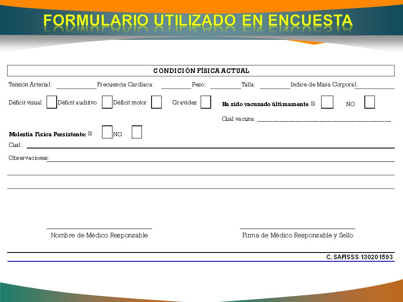Mark SI for Molestia Física Persistente
Viewport: 403px width, 302px height.
[107, 132]
